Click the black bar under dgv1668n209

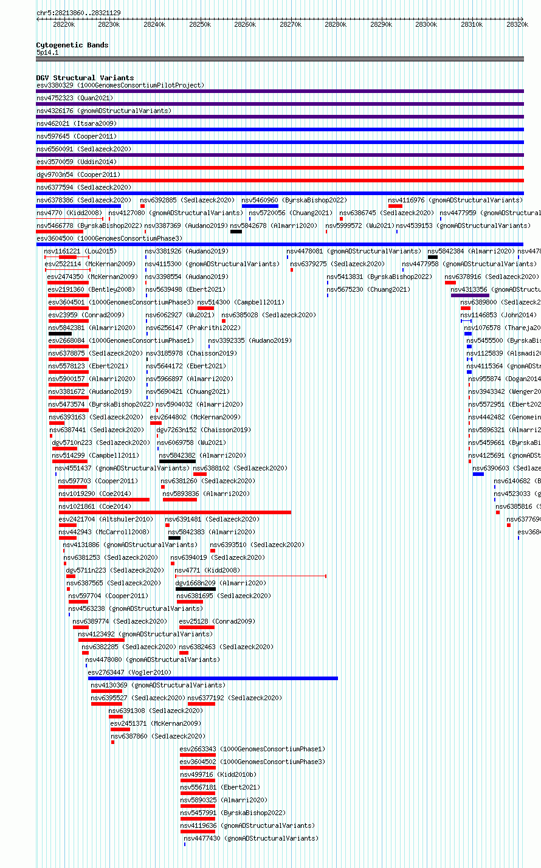coord(196,589)
